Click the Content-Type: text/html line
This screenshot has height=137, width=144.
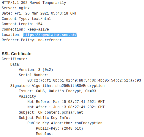tap(26, 19)
